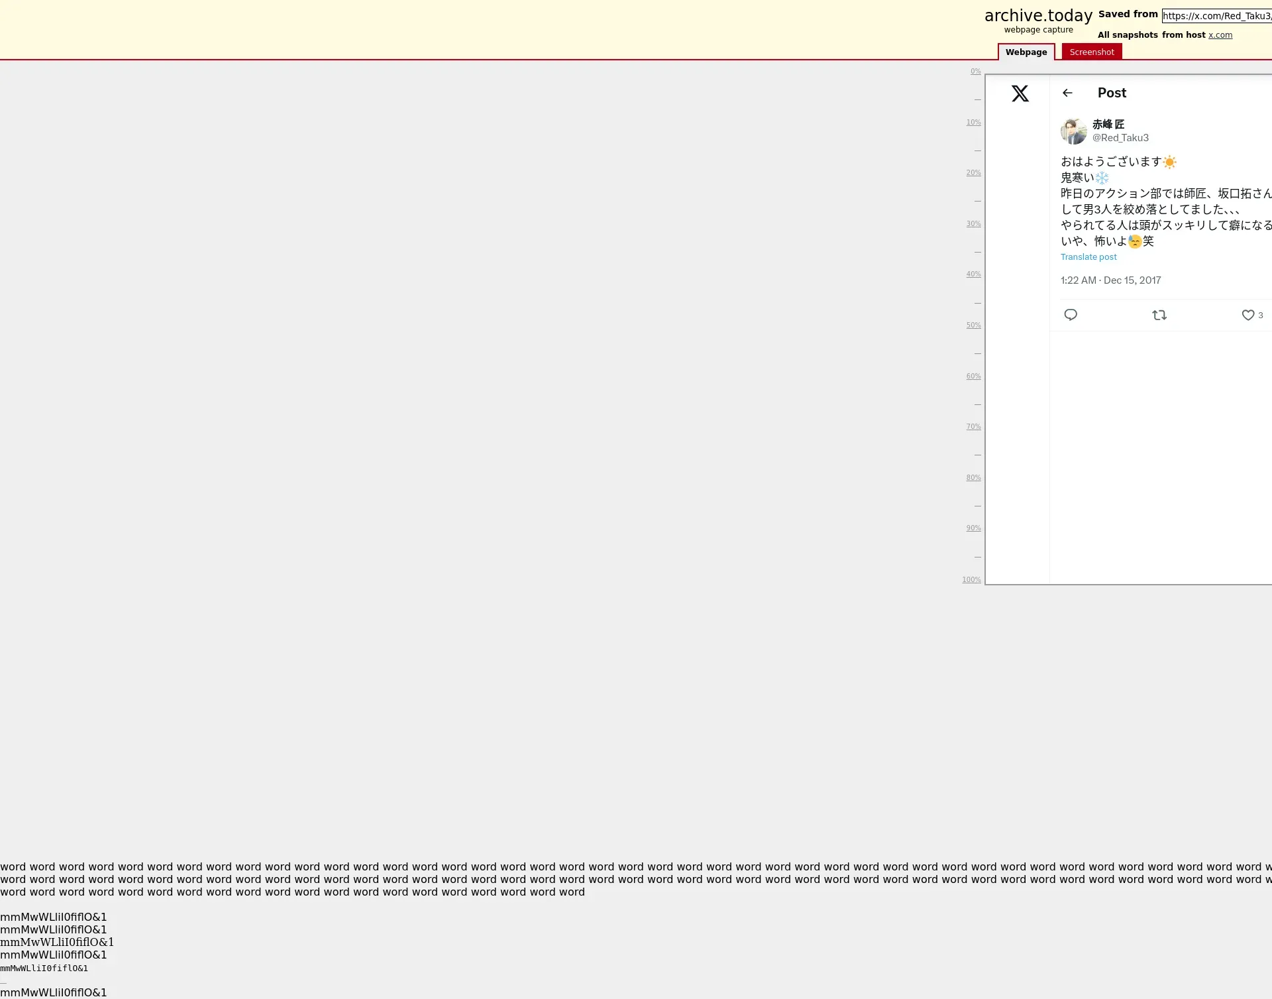Click the reply speech bubble icon

pyautogui.click(x=1071, y=315)
